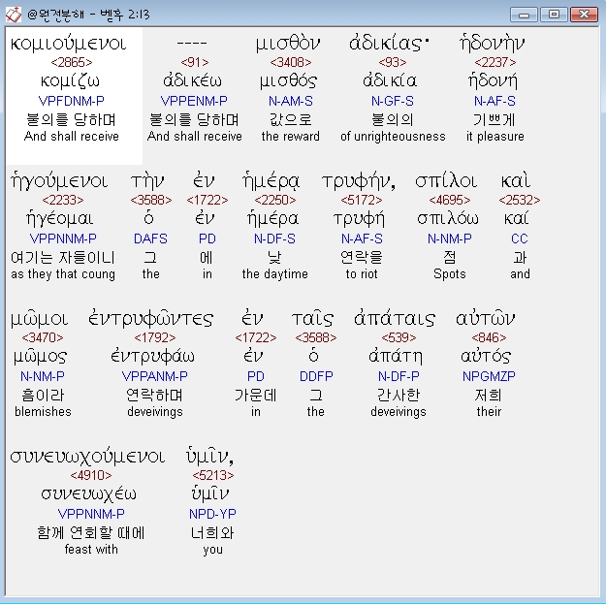Viewport: 606px width, 604px height.
Task: Click the gloss "it pleasure"
Action: point(495,137)
